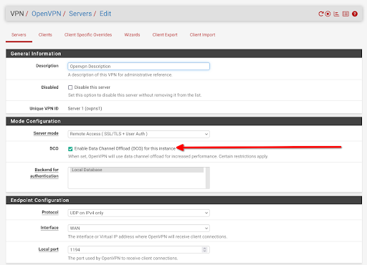Open the Protocol dropdown

(x=138, y=213)
